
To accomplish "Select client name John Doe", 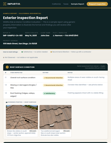I will pos(45,35).
